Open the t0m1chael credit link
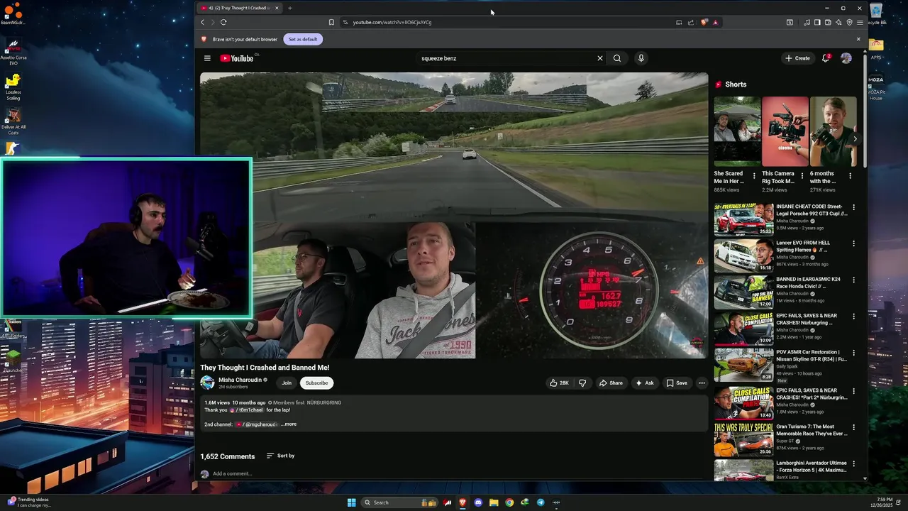Image resolution: width=908 pixels, height=511 pixels. (x=246, y=410)
